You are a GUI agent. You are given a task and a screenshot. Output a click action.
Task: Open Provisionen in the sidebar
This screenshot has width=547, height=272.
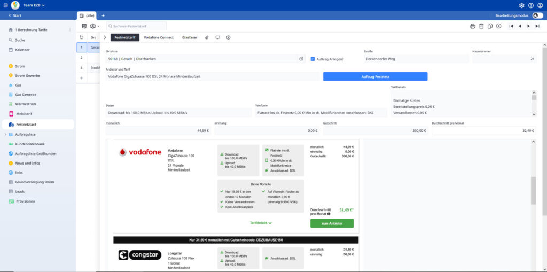pos(26,201)
